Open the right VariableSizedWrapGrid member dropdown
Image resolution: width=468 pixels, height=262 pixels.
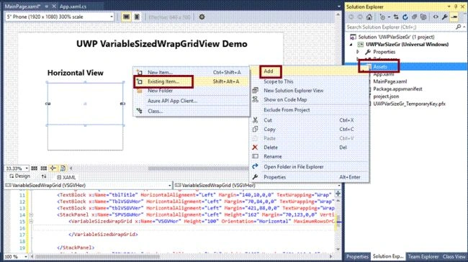[x=258, y=185]
